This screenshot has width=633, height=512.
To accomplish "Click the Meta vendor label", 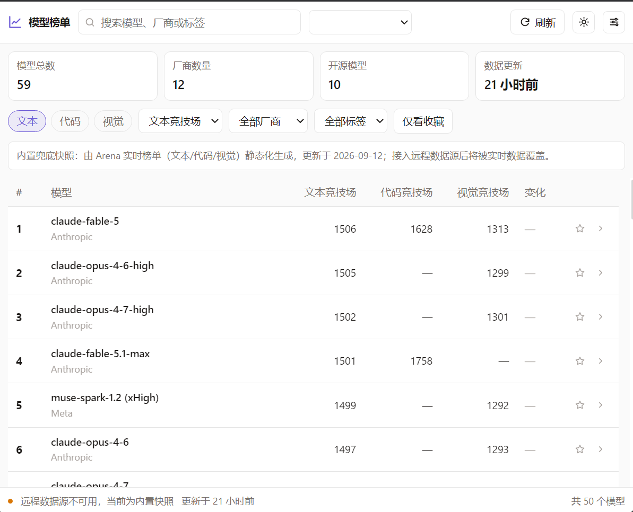I will 62,413.
